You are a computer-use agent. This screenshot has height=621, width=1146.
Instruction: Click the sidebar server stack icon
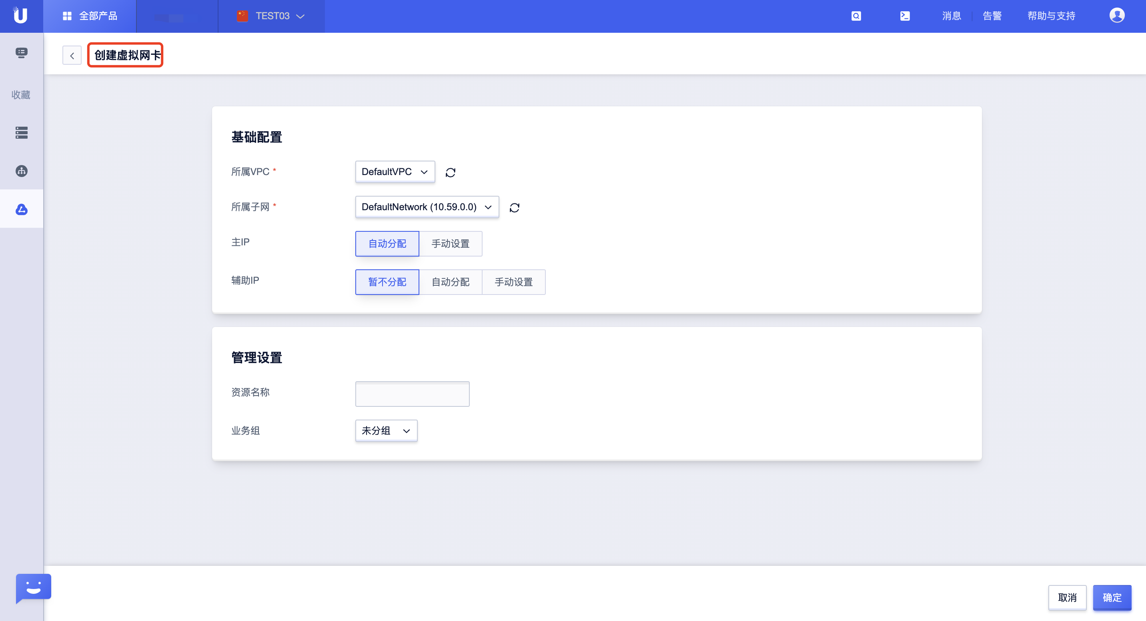coord(21,132)
